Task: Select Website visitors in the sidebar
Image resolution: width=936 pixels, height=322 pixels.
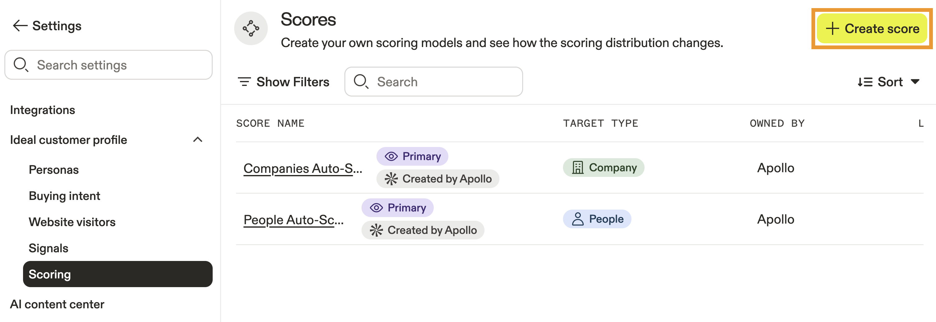Action: point(72,222)
